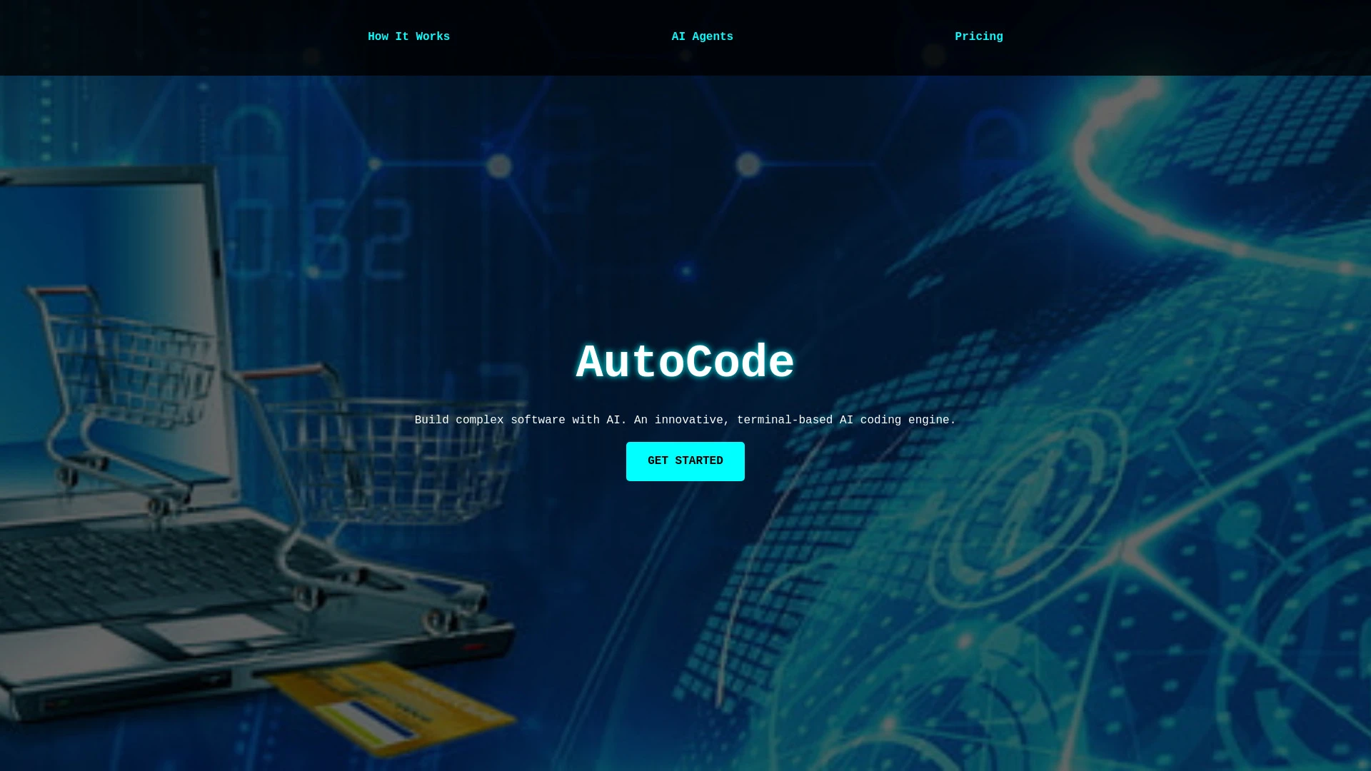Image resolution: width=1371 pixels, height=771 pixels.
Task: Click the How It Works navigation link
Action: click(x=408, y=36)
